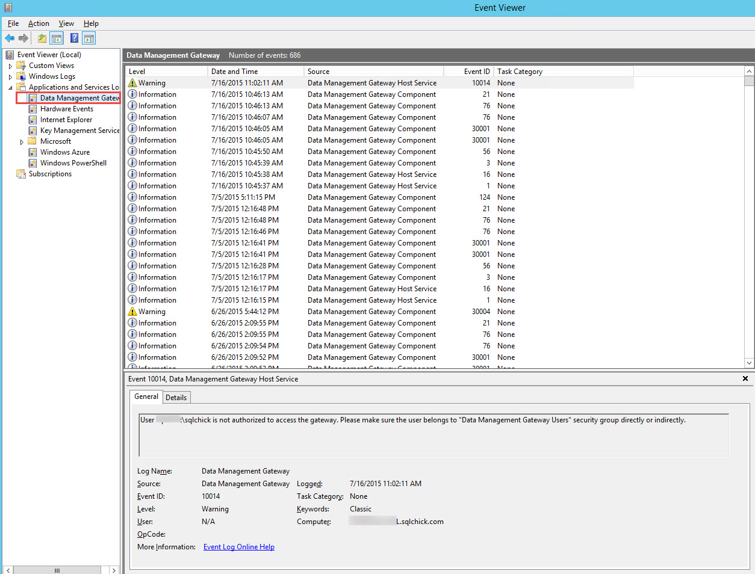The height and width of the screenshot is (574, 755).
Task: Toggle Show/Hide Action Pane toolbar icon
Action: coord(89,39)
